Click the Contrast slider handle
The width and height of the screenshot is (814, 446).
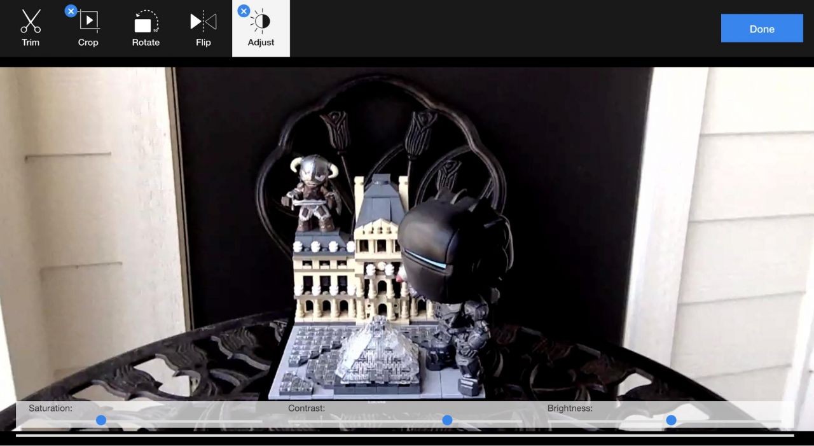447,420
